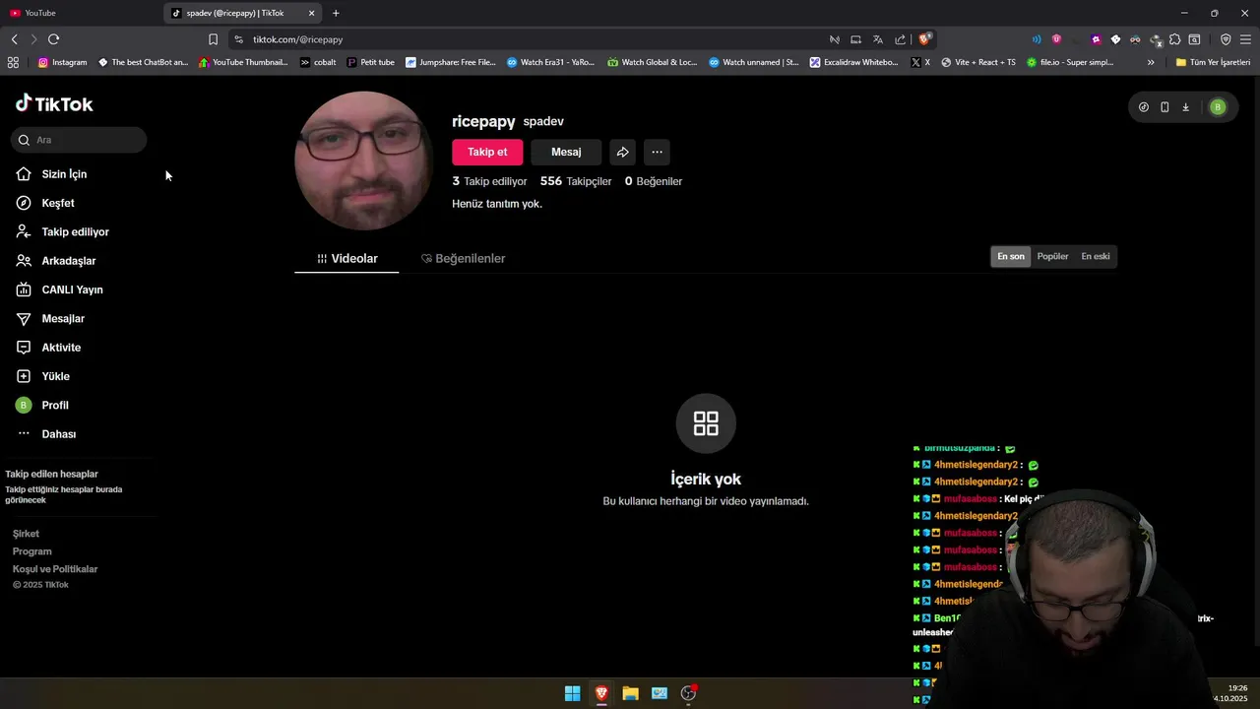Click browser share icon in address bar

pos(900,39)
